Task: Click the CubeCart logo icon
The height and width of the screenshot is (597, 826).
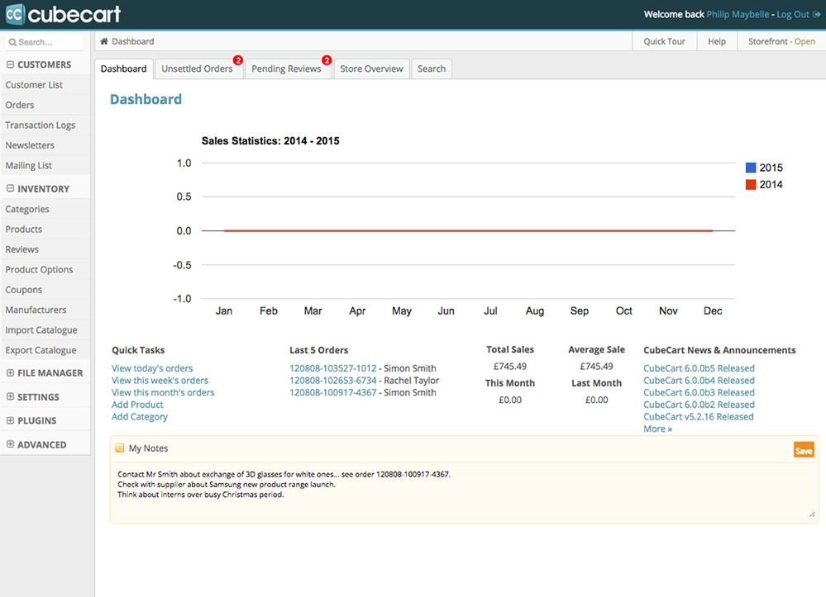Action: tap(14, 14)
